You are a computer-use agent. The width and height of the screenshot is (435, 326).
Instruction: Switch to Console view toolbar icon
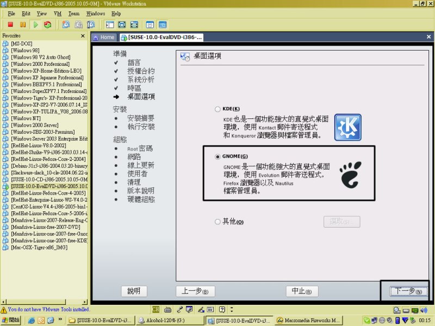coord(163,24)
